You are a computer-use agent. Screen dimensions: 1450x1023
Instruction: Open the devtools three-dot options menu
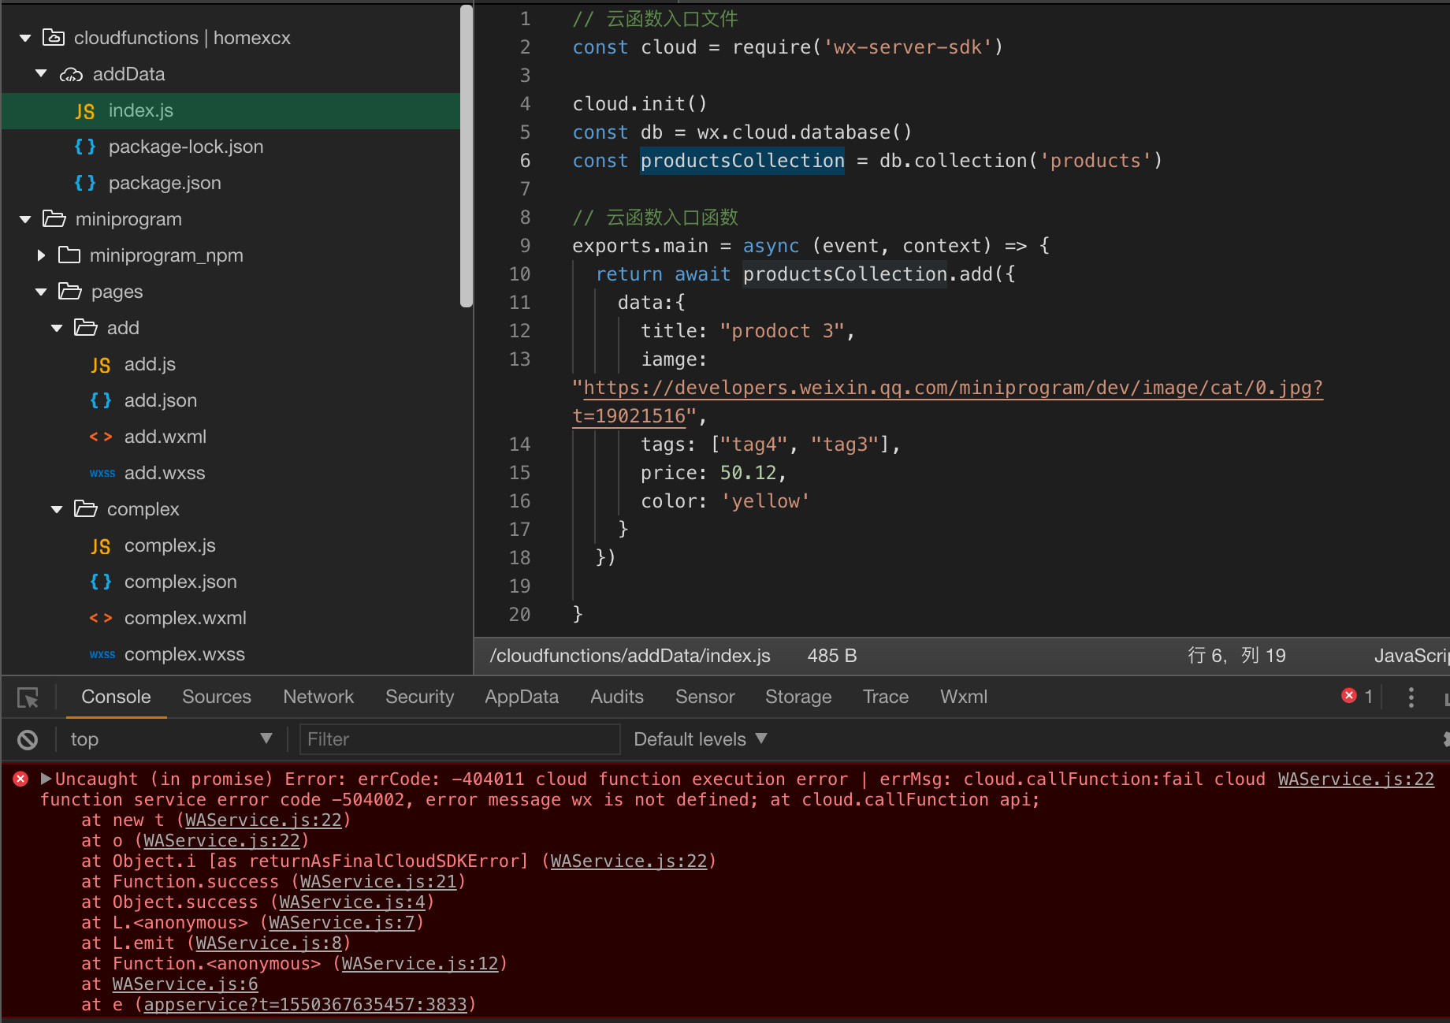click(1411, 697)
